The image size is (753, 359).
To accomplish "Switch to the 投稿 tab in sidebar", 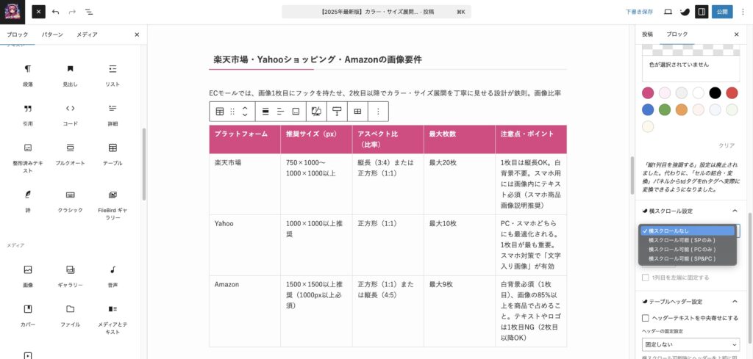I will 647,35.
